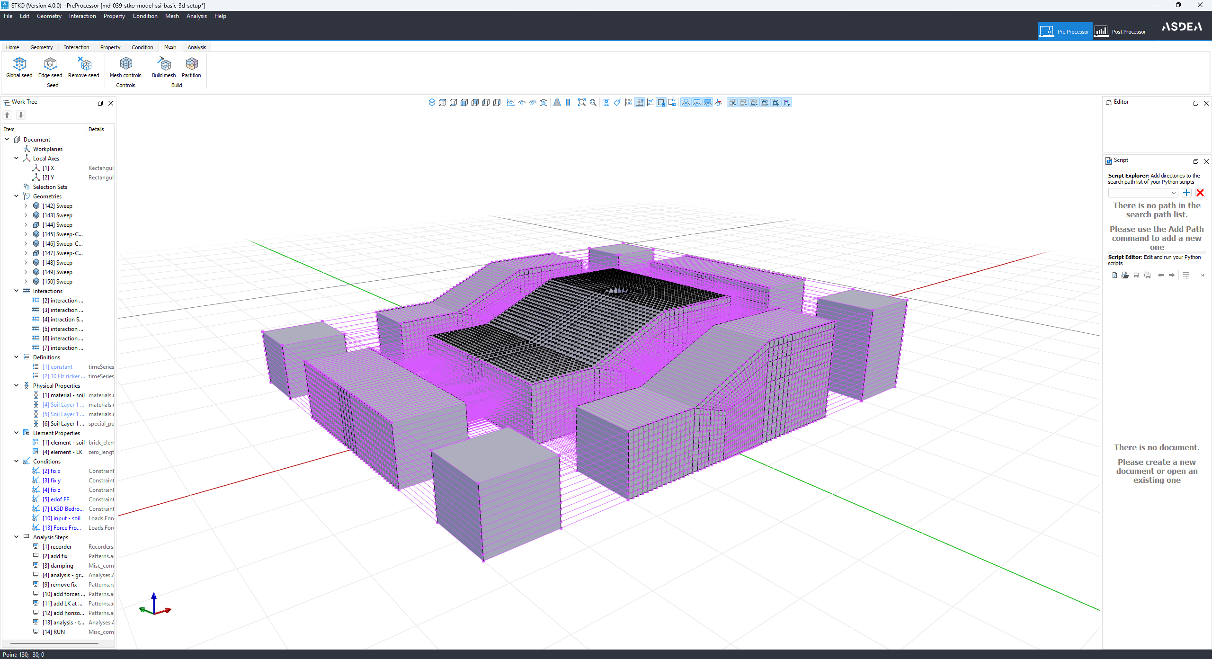This screenshot has width=1212, height=659.
Task: Click the fit-all zoom magnifier icon
Action: pyautogui.click(x=582, y=102)
